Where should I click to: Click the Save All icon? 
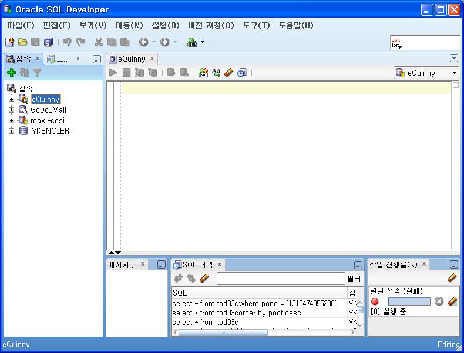(x=49, y=42)
